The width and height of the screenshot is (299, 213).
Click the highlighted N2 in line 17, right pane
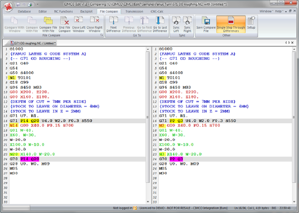tap(162, 125)
